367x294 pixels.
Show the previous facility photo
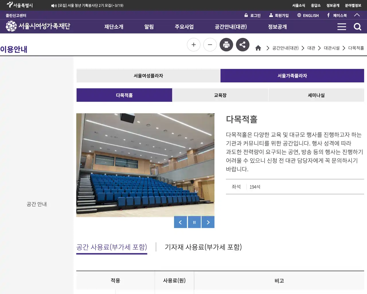(180, 222)
